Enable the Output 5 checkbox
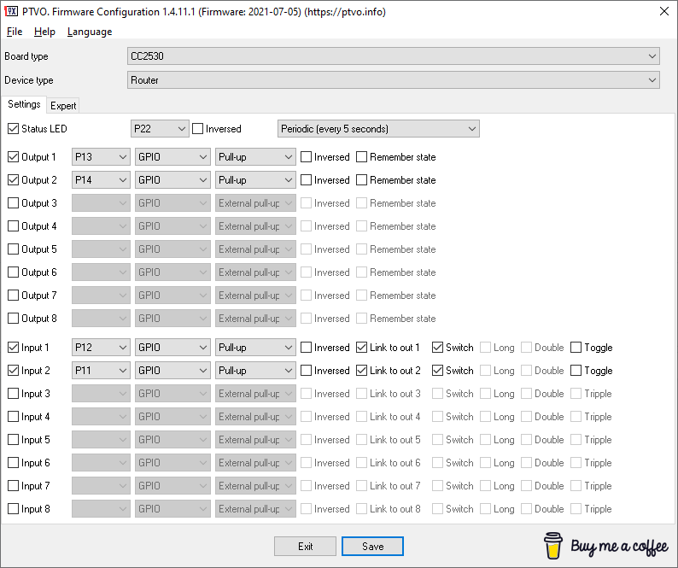The height and width of the screenshot is (568, 678). pyautogui.click(x=14, y=249)
